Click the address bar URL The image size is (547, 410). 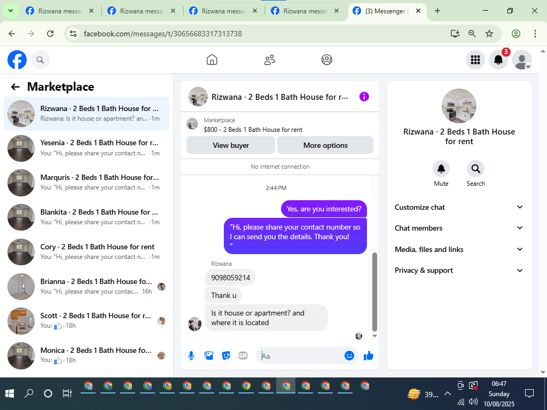(x=162, y=34)
